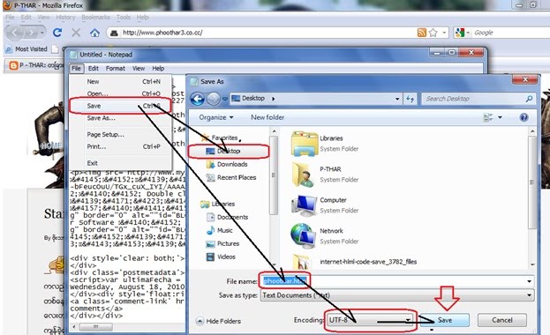Open Notepad View menu
This screenshot has width=550, height=335.
[x=139, y=69]
